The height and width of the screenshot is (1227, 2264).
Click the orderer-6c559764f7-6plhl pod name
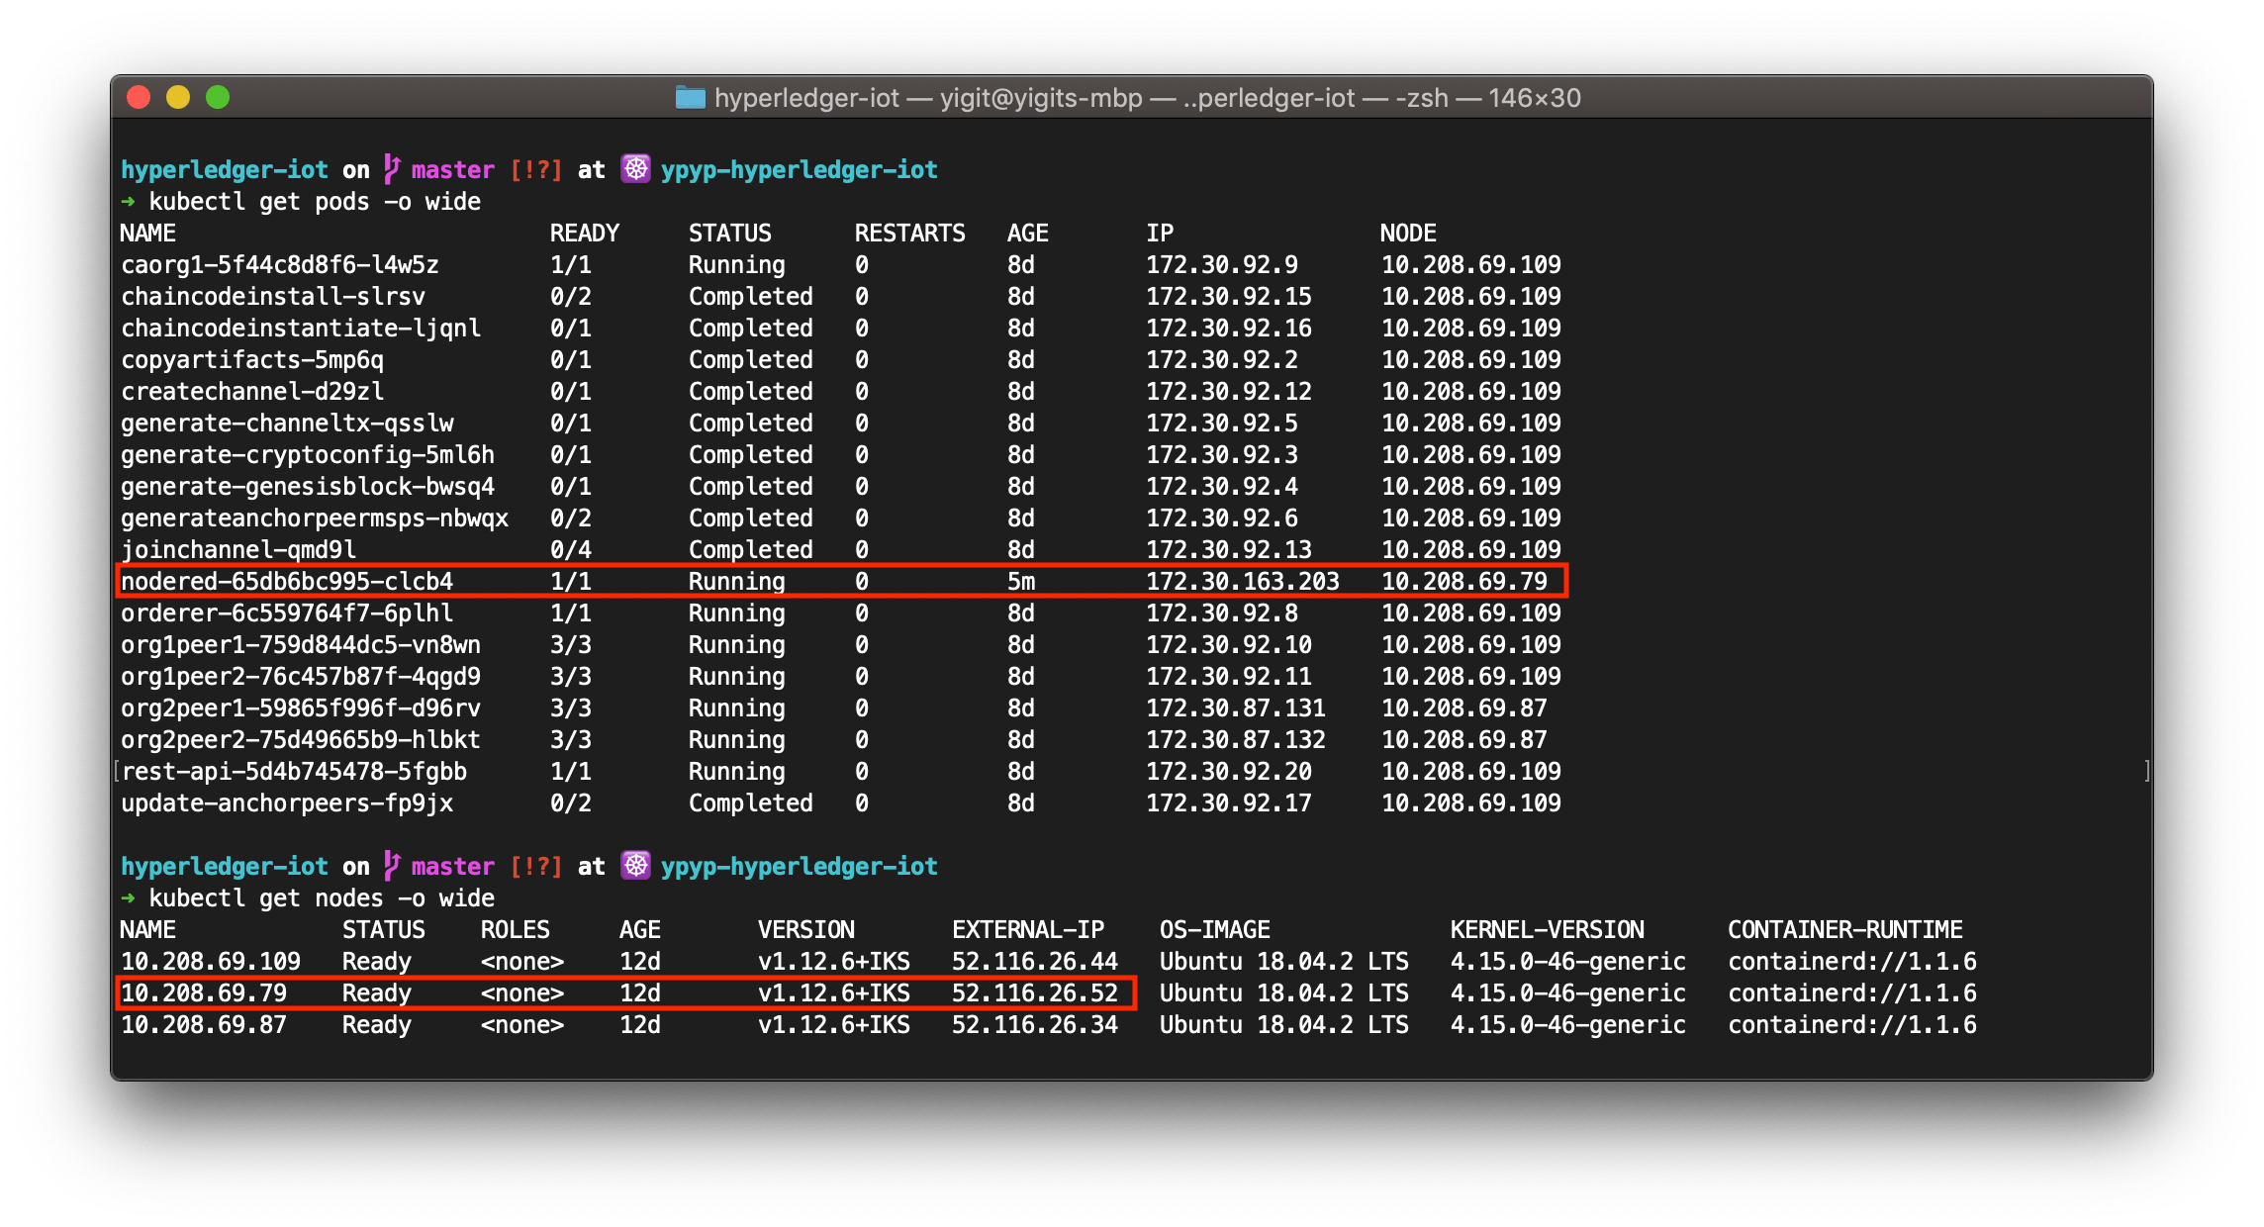(x=287, y=613)
